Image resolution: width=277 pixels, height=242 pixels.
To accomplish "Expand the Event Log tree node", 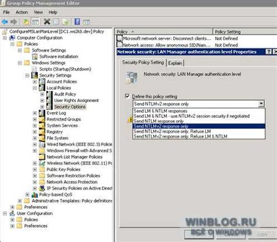I will tap(34, 113).
